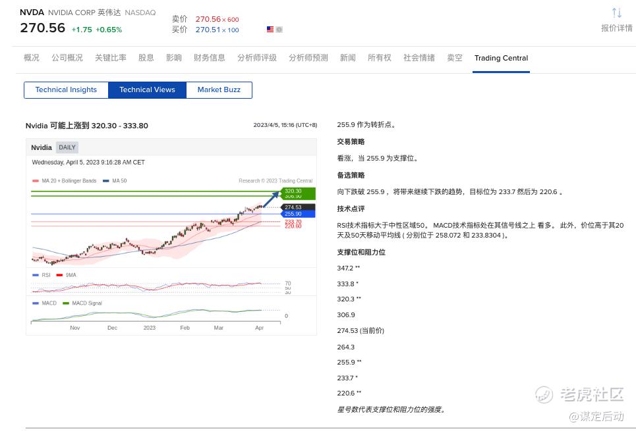Select the Technical Views button
Image resolution: width=636 pixels, height=431 pixels.
[x=147, y=90]
